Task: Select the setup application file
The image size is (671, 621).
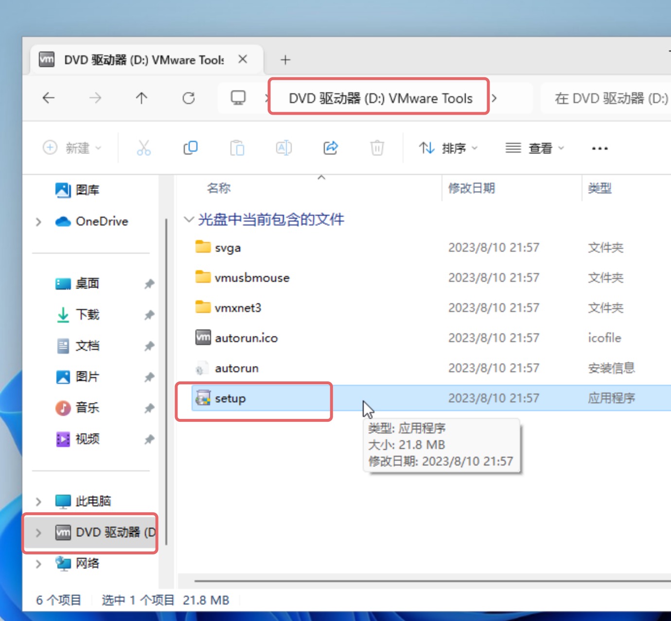Action: pos(431,398)
